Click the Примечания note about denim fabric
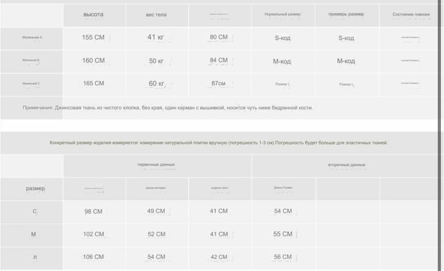This screenshot has width=444, height=271. (x=168, y=108)
